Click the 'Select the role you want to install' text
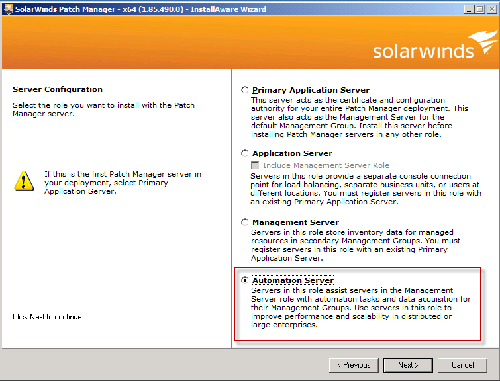500x381 pixels. pos(103,110)
